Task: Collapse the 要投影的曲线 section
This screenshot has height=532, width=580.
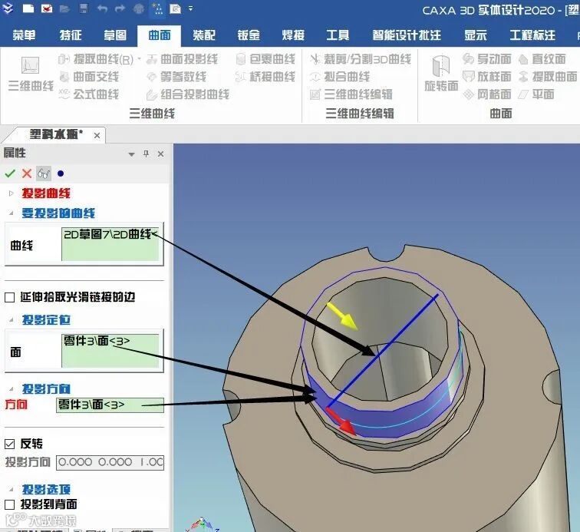Action: pyautogui.click(x=11, y=213)
